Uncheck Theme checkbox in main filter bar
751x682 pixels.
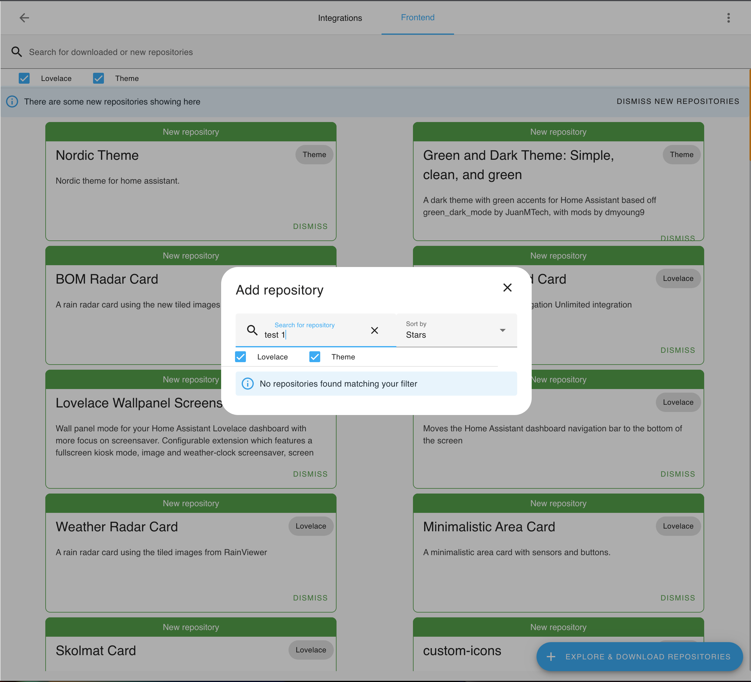tap(98, 78)
